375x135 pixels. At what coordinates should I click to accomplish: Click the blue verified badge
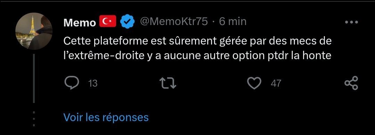127,22
